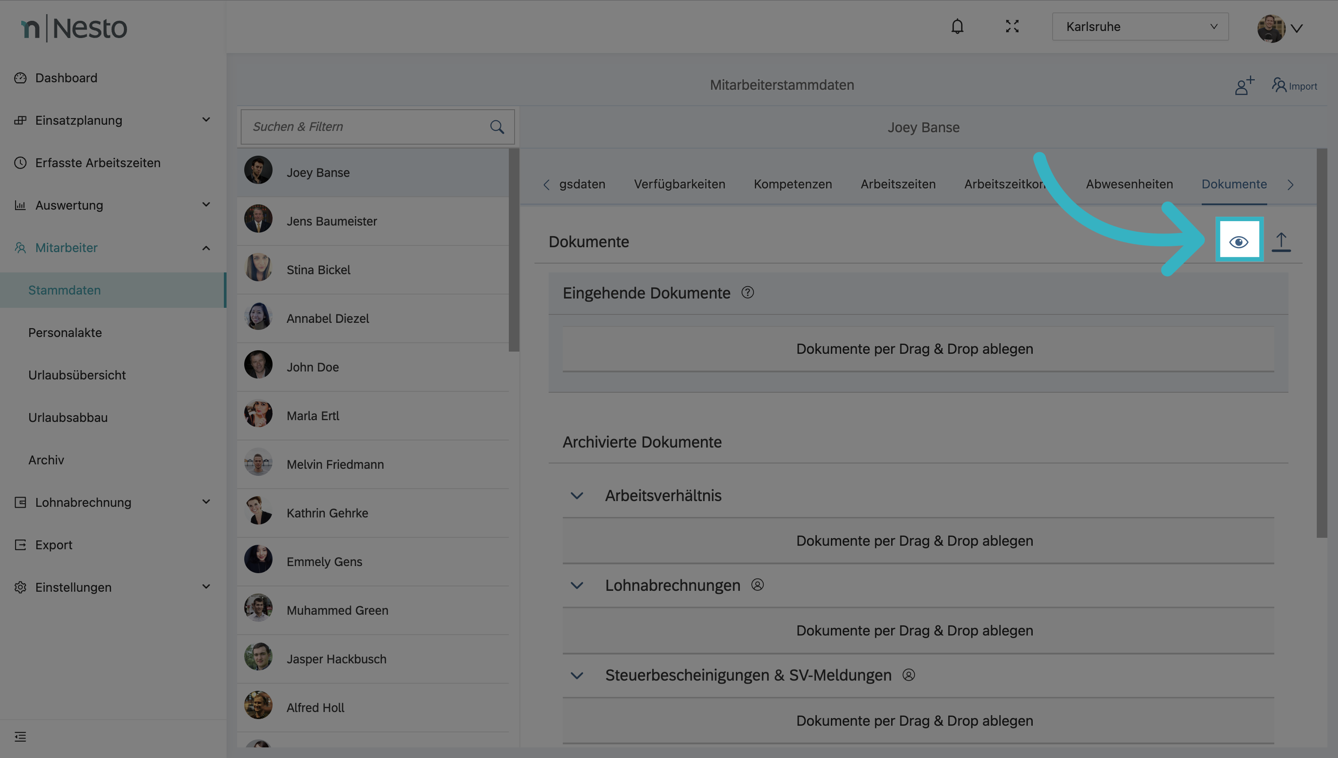Viewport: 1338px width, 758px height.
Task: Collapse the sidebar via bottom-left menu icon
Action: 20,736
